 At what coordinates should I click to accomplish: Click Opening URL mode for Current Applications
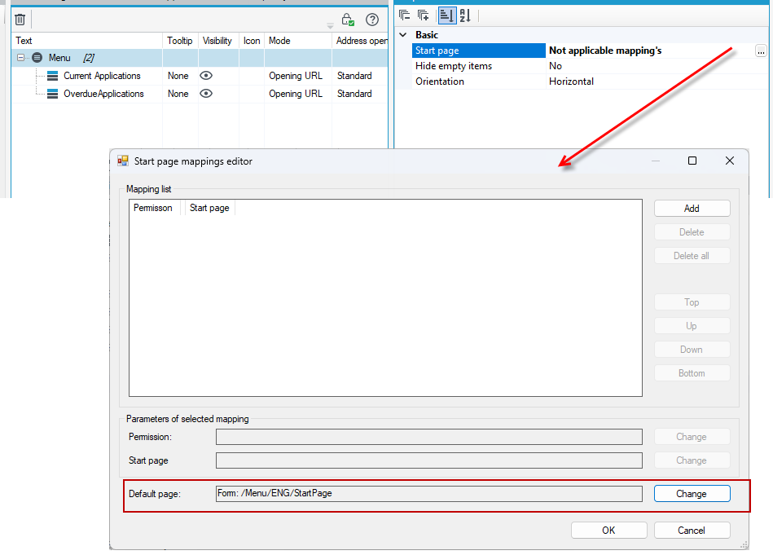[296, 76]
